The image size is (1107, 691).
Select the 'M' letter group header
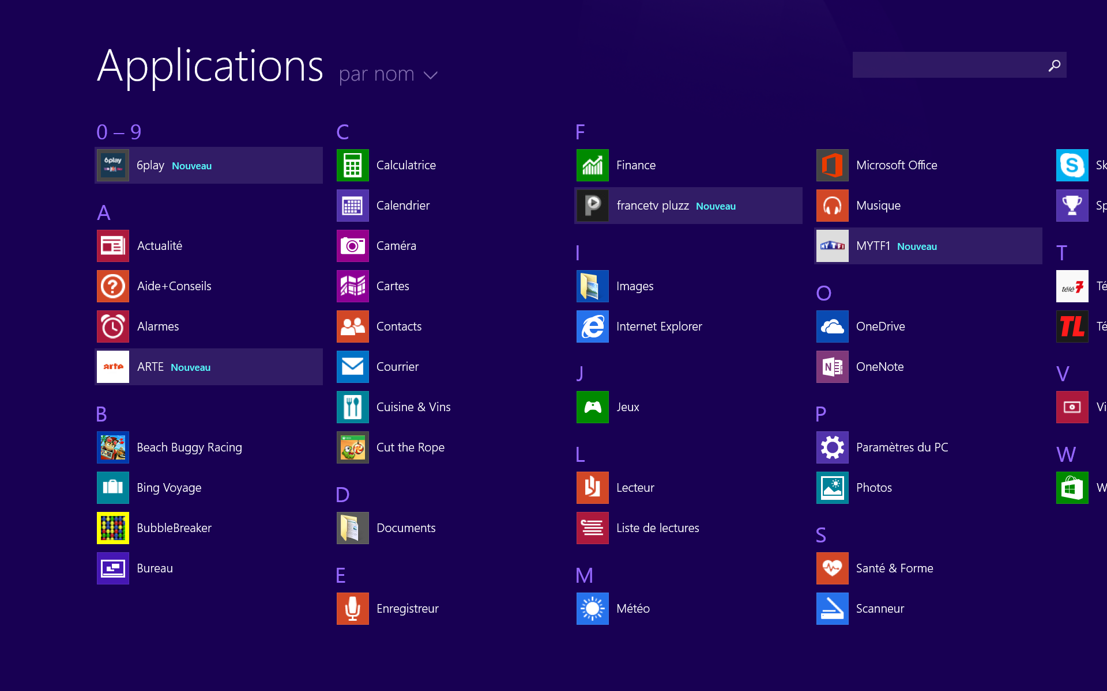tap(585, 576)
